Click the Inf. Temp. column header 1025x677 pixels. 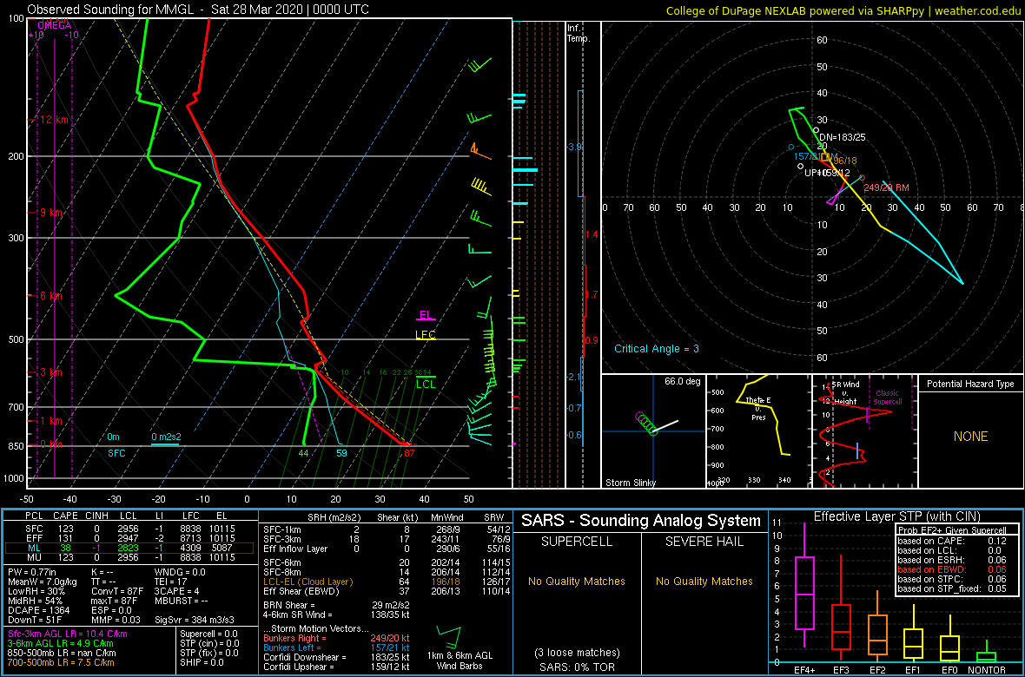pyautogui.click(x=579, y=33)
